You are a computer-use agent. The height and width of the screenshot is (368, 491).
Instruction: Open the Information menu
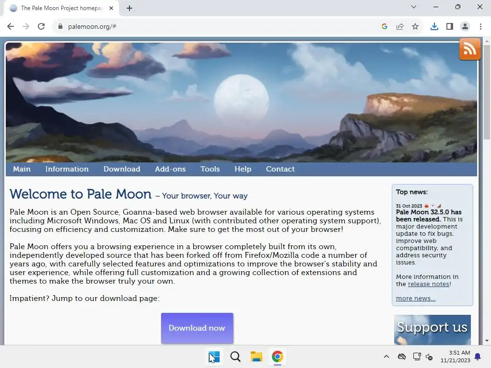click(x=67, y=169)
